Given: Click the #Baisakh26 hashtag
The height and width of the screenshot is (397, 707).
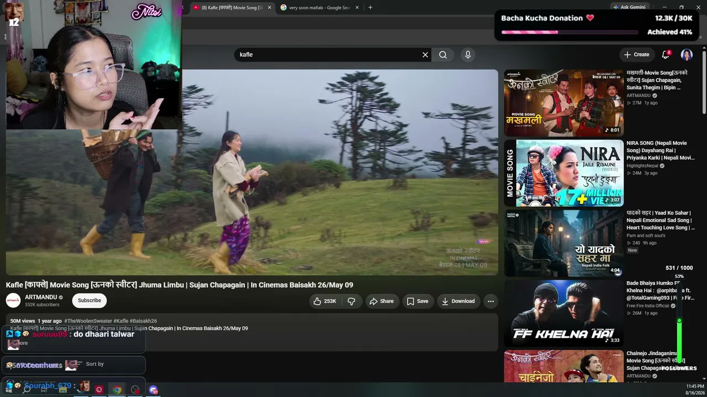Looking at the screenshot, I should tap(144, 321).
